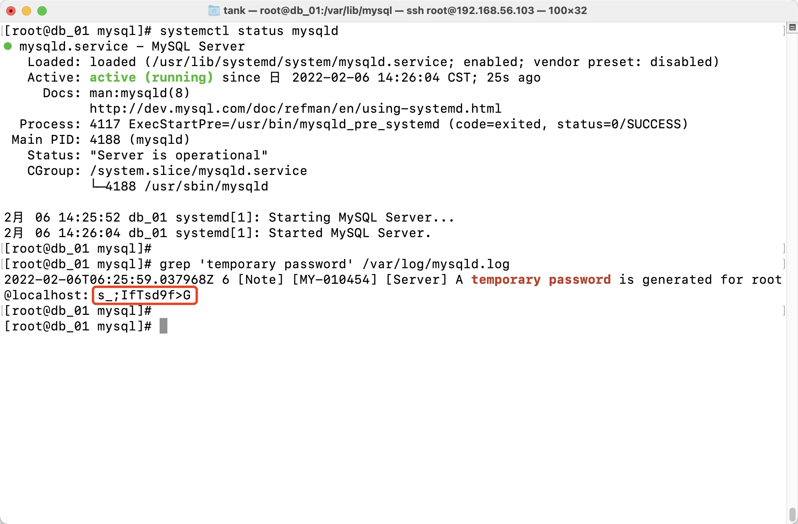Viewport: 798px width, 524px height.
Task: Click the scrollbar thumb at bottom right
Action: point(792,515)
